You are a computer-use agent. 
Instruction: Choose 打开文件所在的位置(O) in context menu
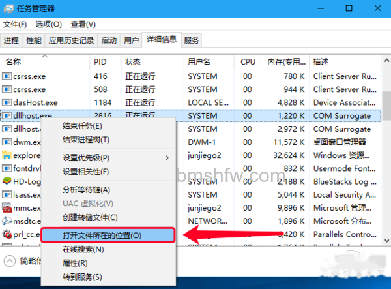coord(108,235)
